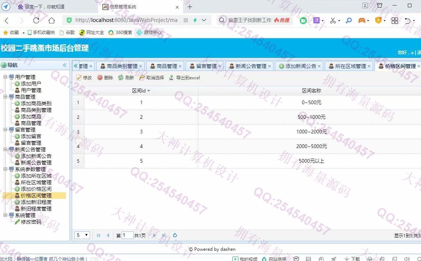
Task: Select the row with 5000元以上
Action: pyautogui.click(x=246, y=161)
